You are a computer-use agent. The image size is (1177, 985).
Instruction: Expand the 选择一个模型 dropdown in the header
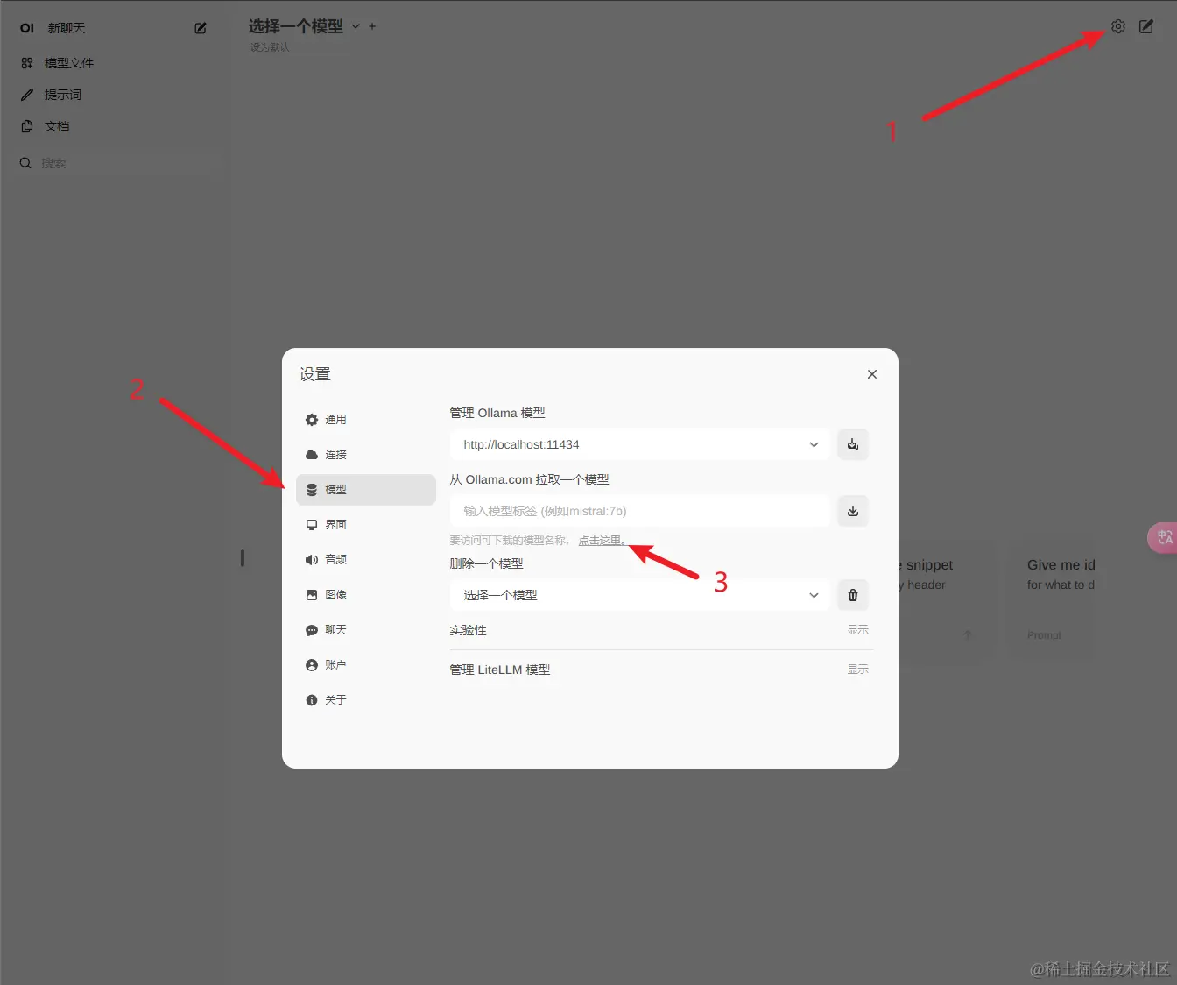click(304, 26)
